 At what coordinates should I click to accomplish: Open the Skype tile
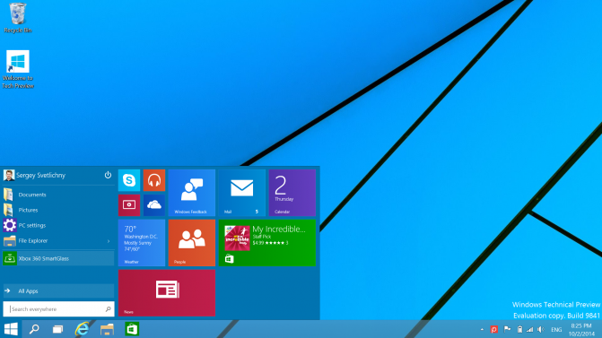point(129,180)
